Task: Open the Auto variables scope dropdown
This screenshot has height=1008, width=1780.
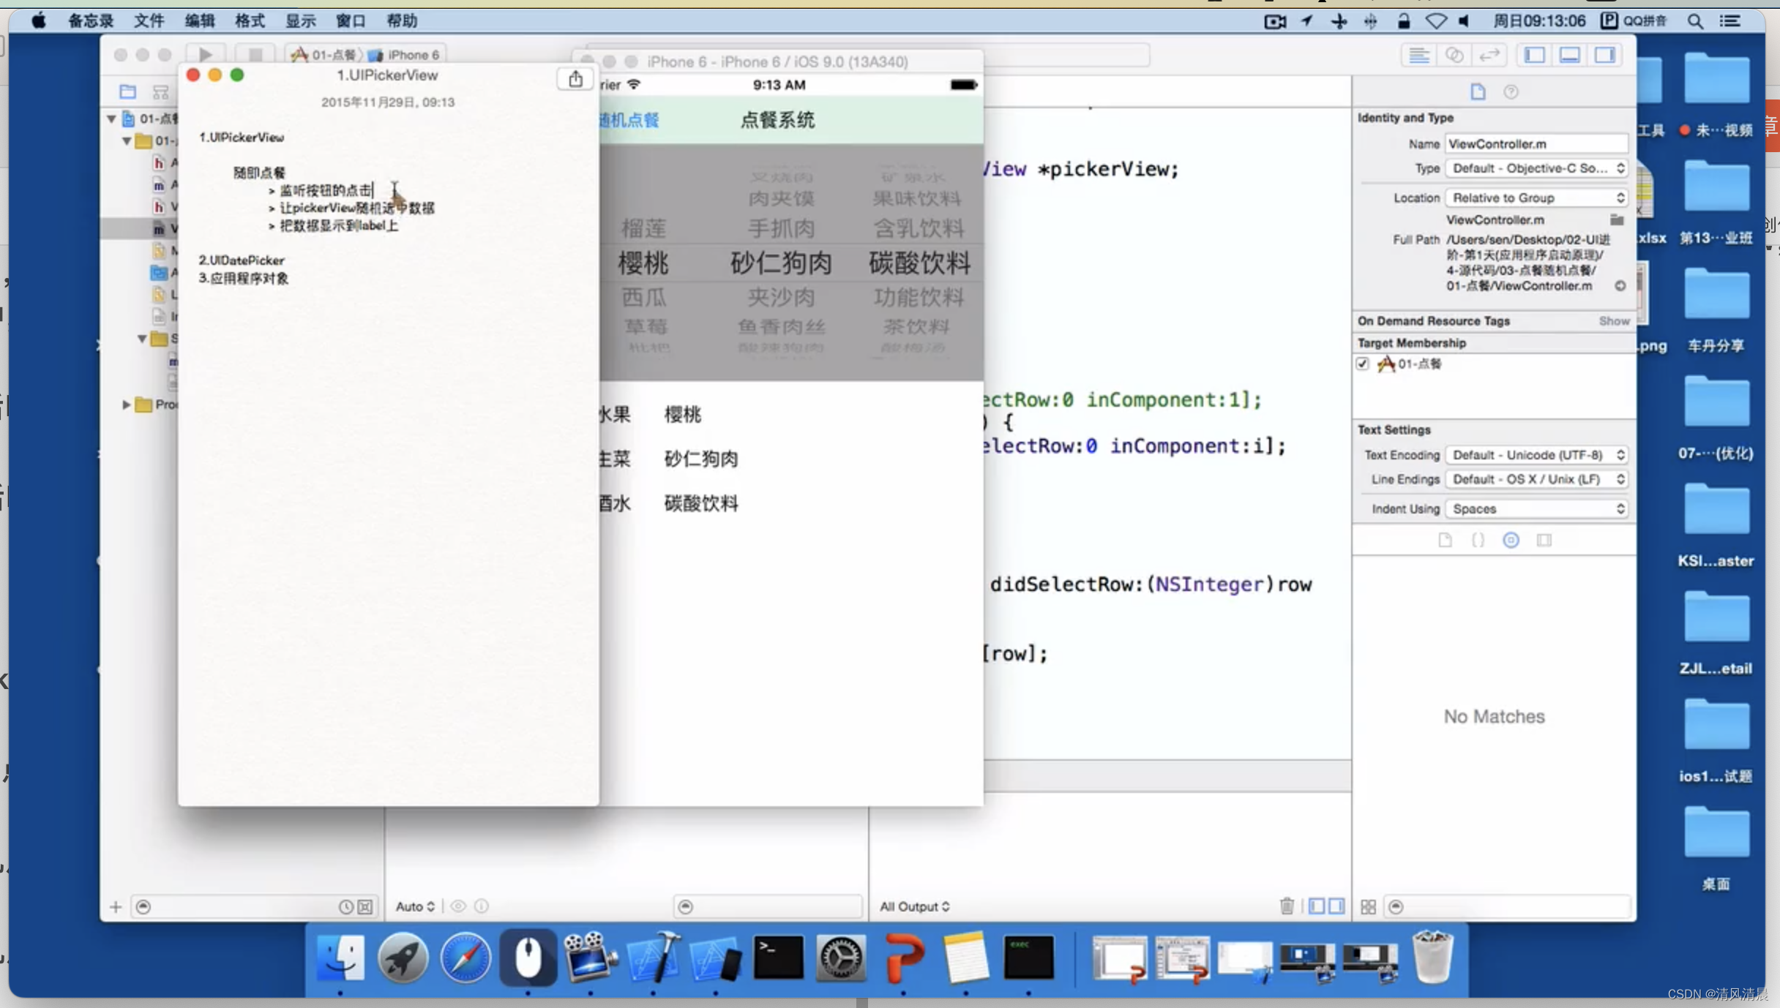Action: click(415, 906)
